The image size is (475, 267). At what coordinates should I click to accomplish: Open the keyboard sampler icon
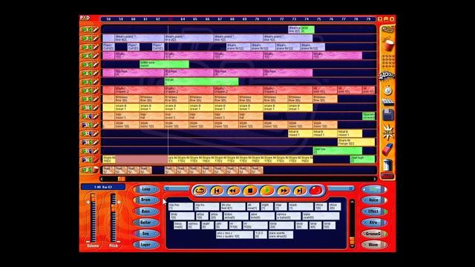(388, 102)
